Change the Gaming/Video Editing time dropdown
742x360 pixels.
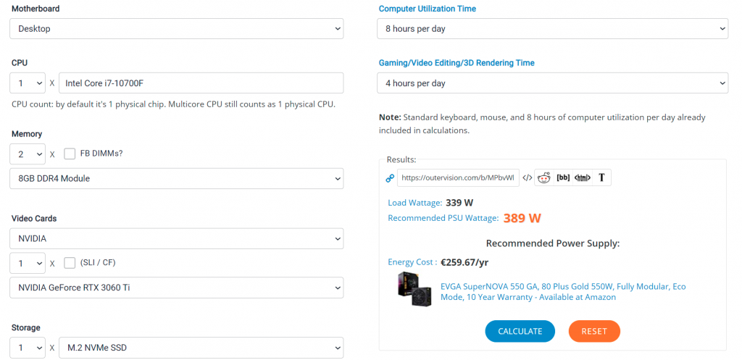click(x=552, y=83)
